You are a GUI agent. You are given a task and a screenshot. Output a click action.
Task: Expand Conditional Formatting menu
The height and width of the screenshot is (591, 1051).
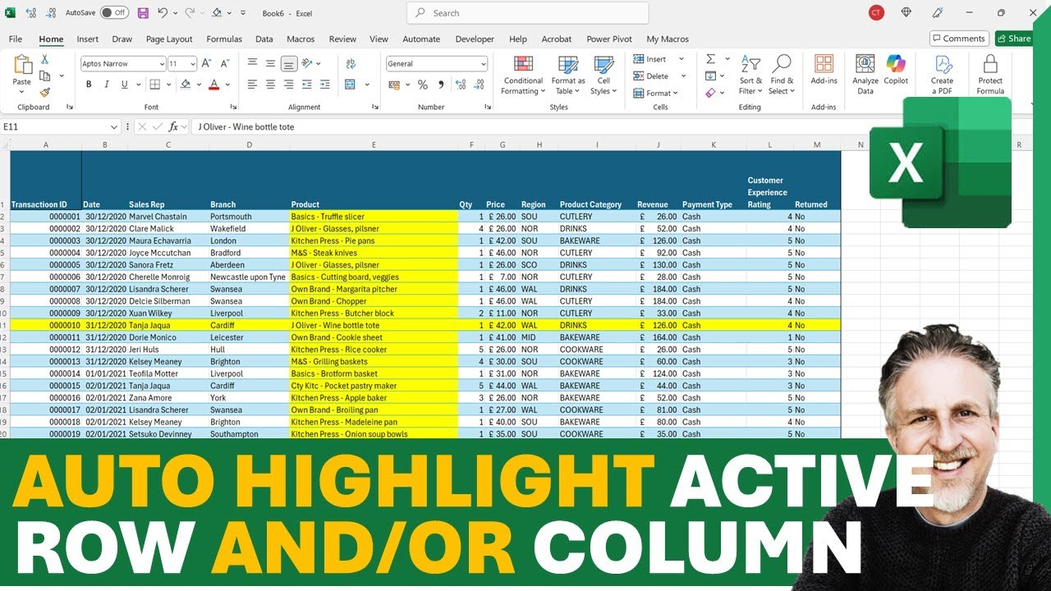point(524,74)
